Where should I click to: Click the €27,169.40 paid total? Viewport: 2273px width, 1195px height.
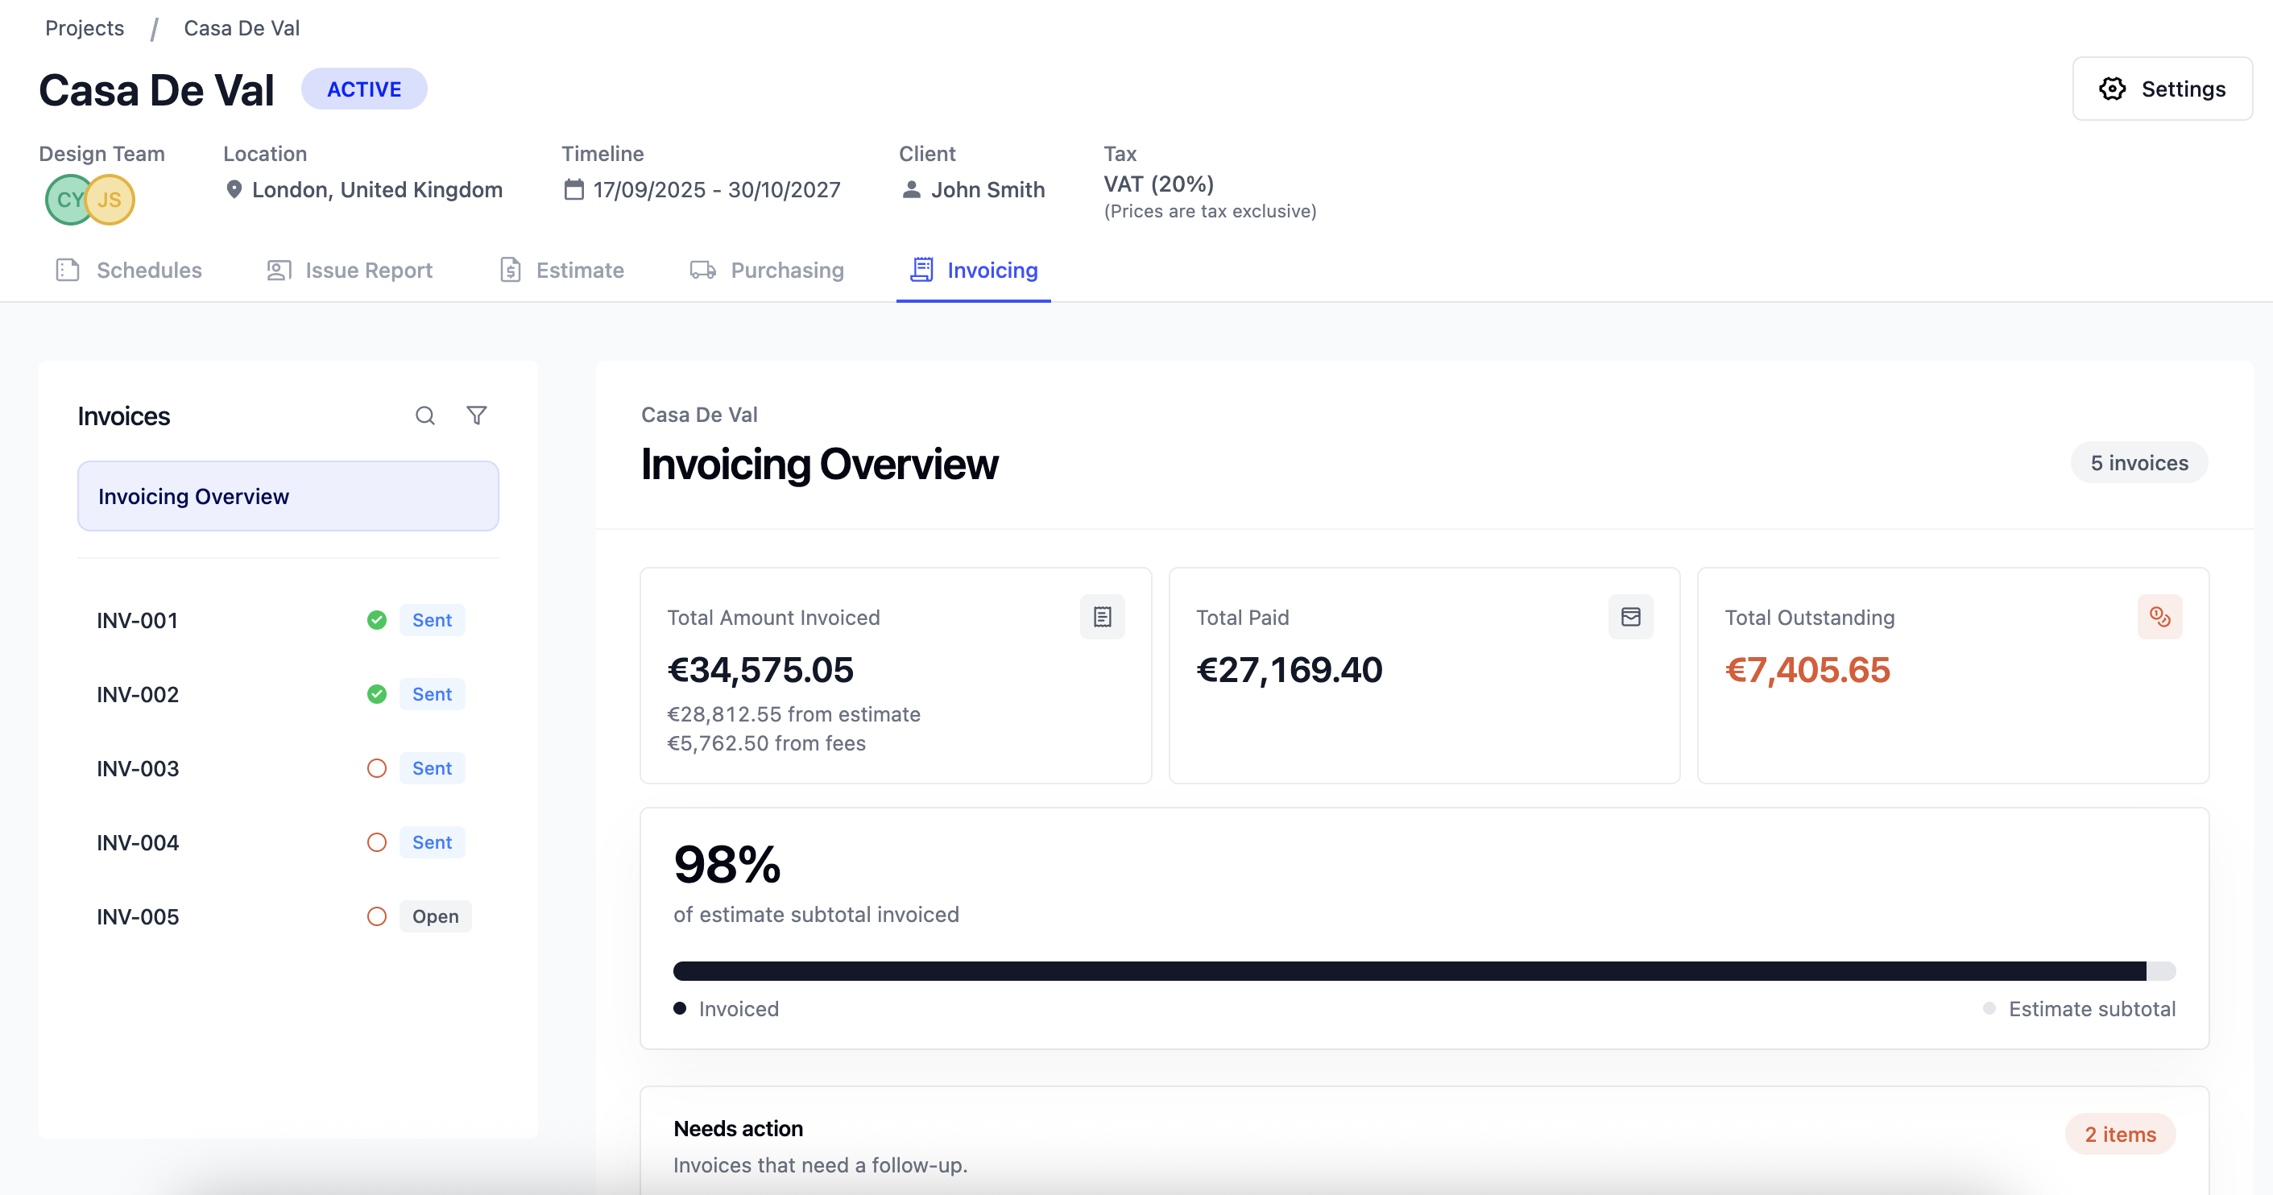(1290, 669)
